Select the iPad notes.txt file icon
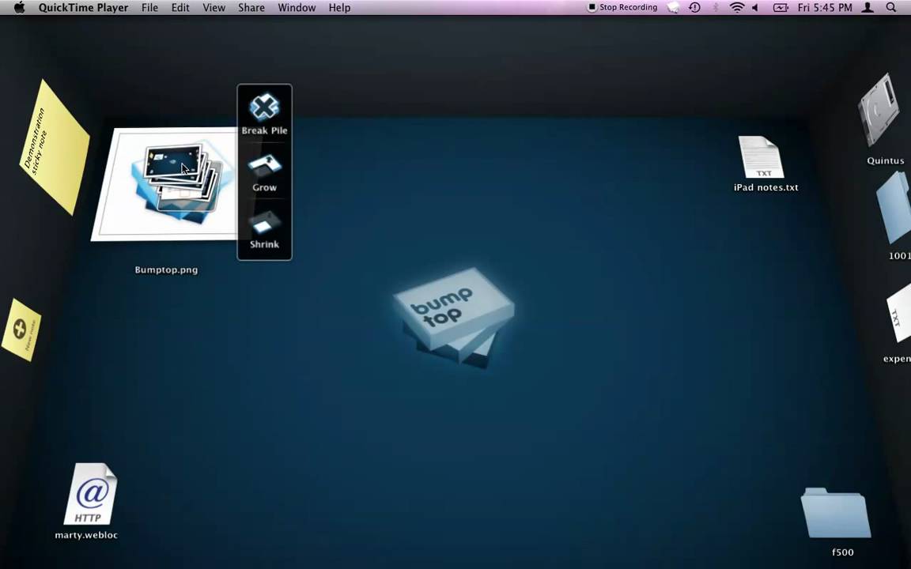This screenshot has width=911, height=569. 761,157
